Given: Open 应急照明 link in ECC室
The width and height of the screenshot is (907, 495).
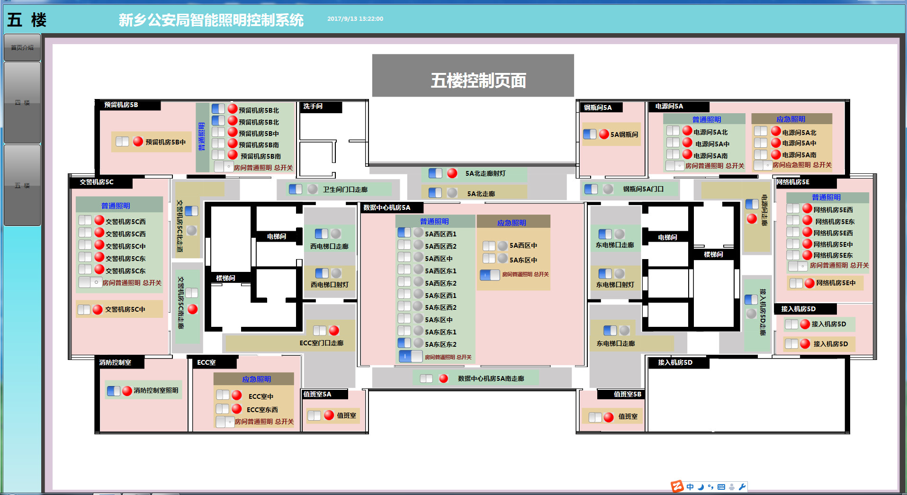Looking at the screenshot, I should point(257,379).
